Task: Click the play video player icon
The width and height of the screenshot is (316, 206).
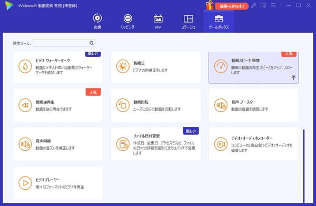Action: (25, 183)
